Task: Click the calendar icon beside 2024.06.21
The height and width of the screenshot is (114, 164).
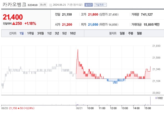Action: (x=51, y=5)
